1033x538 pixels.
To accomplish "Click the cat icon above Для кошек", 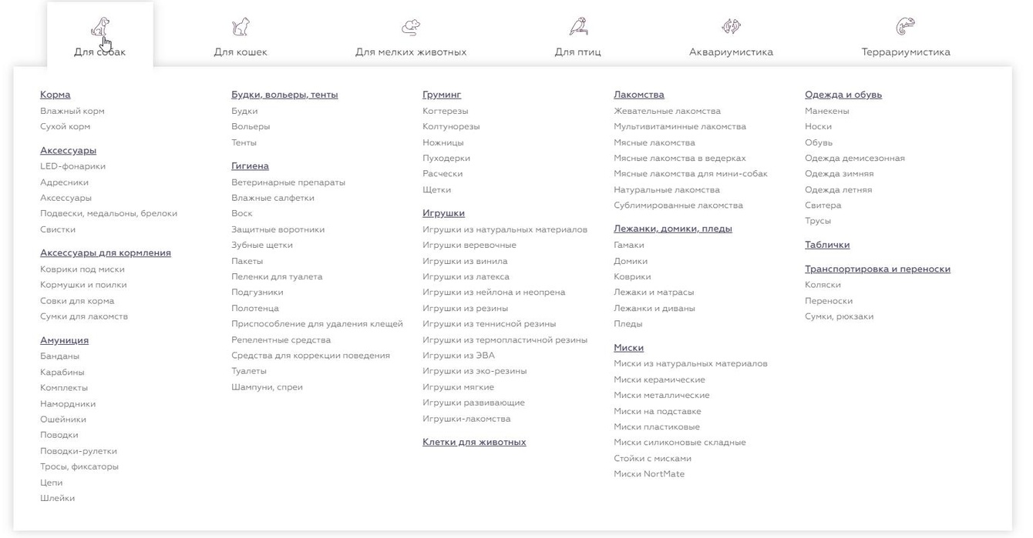I will click(x=241, y=27).
